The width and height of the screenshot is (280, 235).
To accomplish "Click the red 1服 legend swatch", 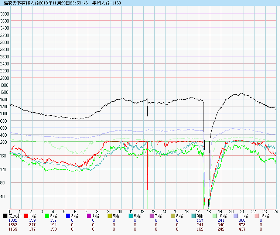I will (26, 216).
